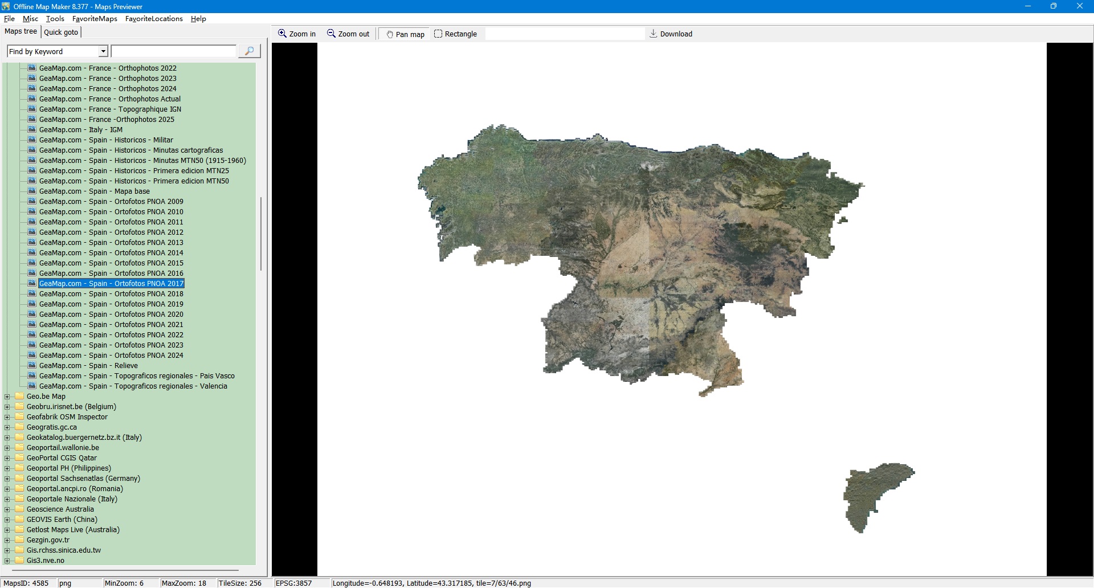Select France - Topographique IGN map

point(110,109)
